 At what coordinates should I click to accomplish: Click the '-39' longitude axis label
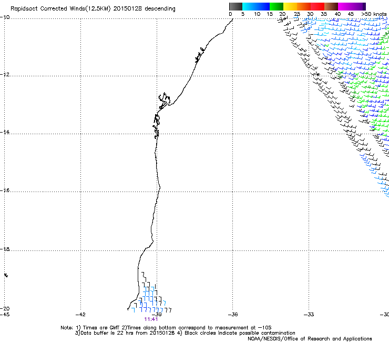tap(157, 315)
